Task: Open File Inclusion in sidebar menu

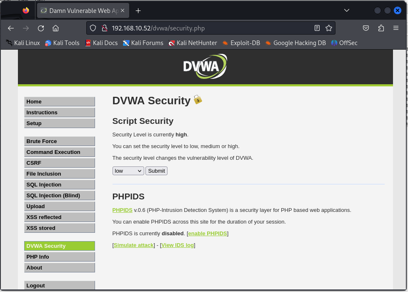Action: coord(60,174)
